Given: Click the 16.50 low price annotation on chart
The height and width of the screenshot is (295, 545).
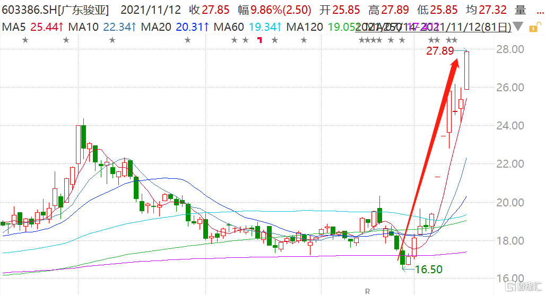Looking at the screenshot, I should (x=429, y=270).
